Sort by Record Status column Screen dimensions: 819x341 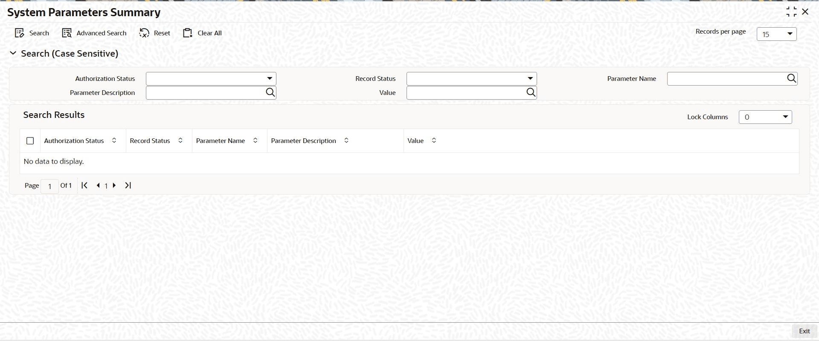pos(180,140)
